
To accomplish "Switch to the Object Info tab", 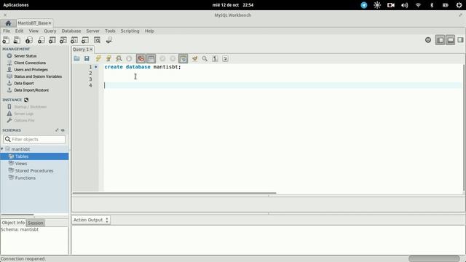I will click(13, 223).
